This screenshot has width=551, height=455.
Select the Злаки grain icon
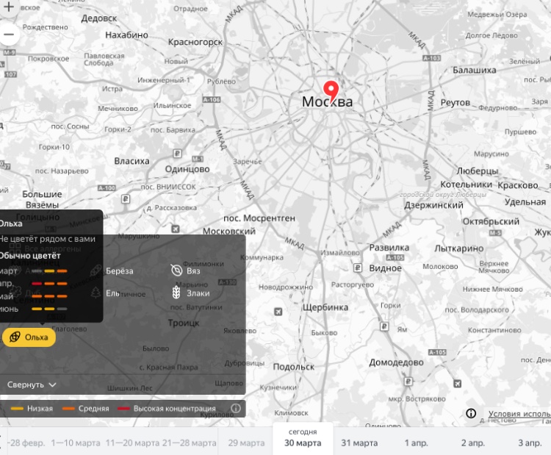click(176, 293)
